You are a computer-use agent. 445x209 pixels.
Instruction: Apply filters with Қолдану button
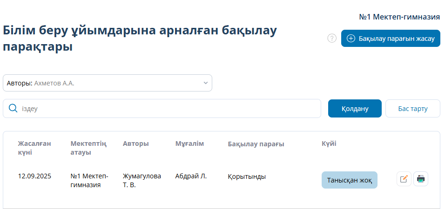(355, 109)
